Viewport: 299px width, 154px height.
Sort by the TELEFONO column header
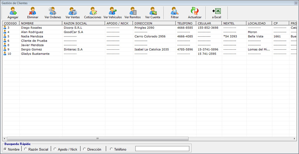186,23
